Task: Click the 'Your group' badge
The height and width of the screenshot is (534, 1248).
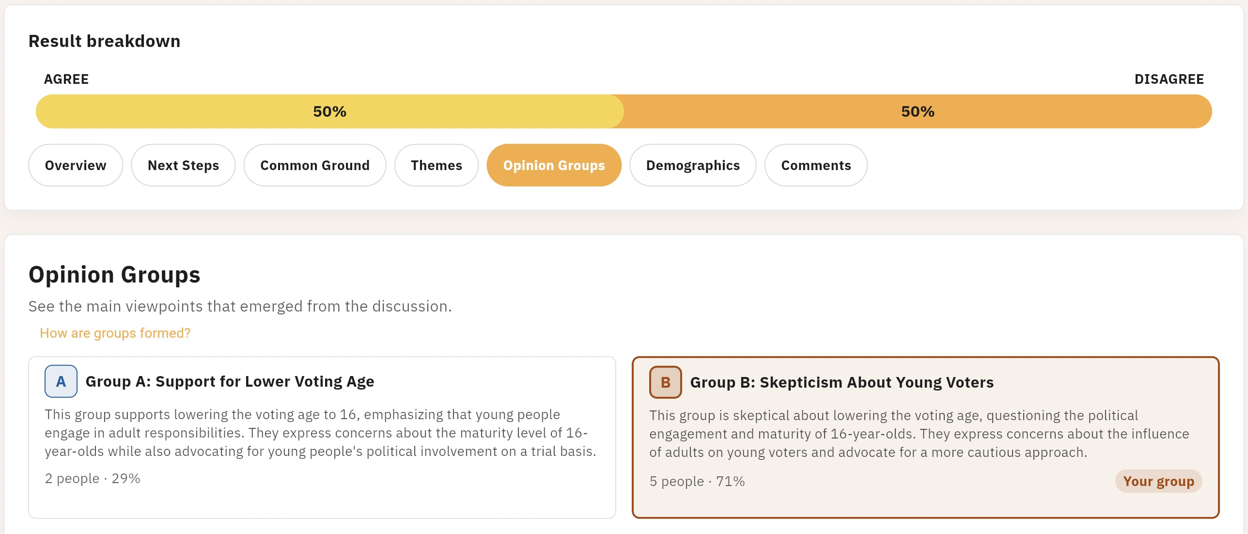Action: pos(1158,481)
